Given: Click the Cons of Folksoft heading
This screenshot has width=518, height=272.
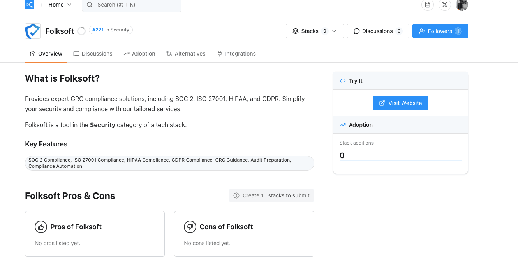Looking at the screenshot, I should (226, 227).
